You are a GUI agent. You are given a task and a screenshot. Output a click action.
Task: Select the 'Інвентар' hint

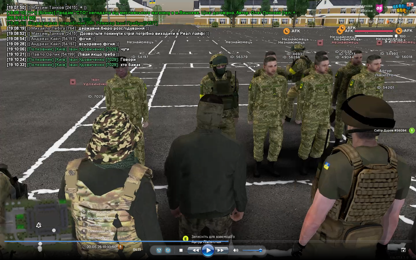92,225
